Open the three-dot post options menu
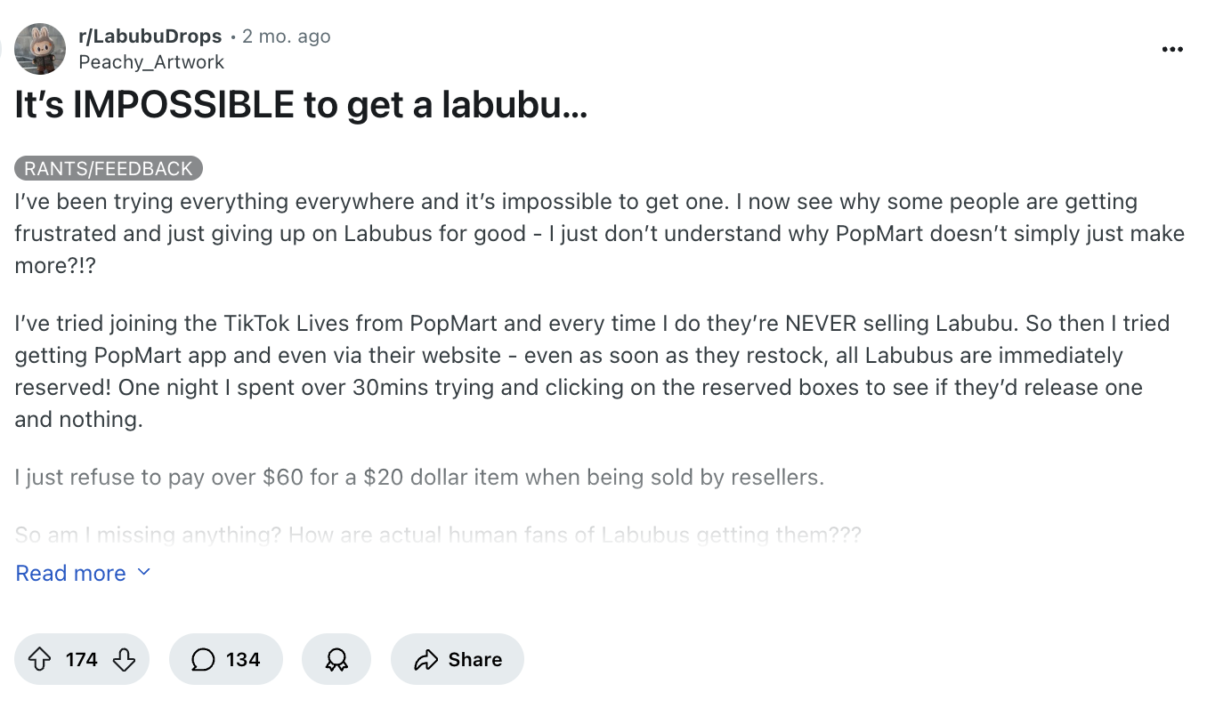The image size is (1207, 708). pyautogui.click(x=1172, y=50)
